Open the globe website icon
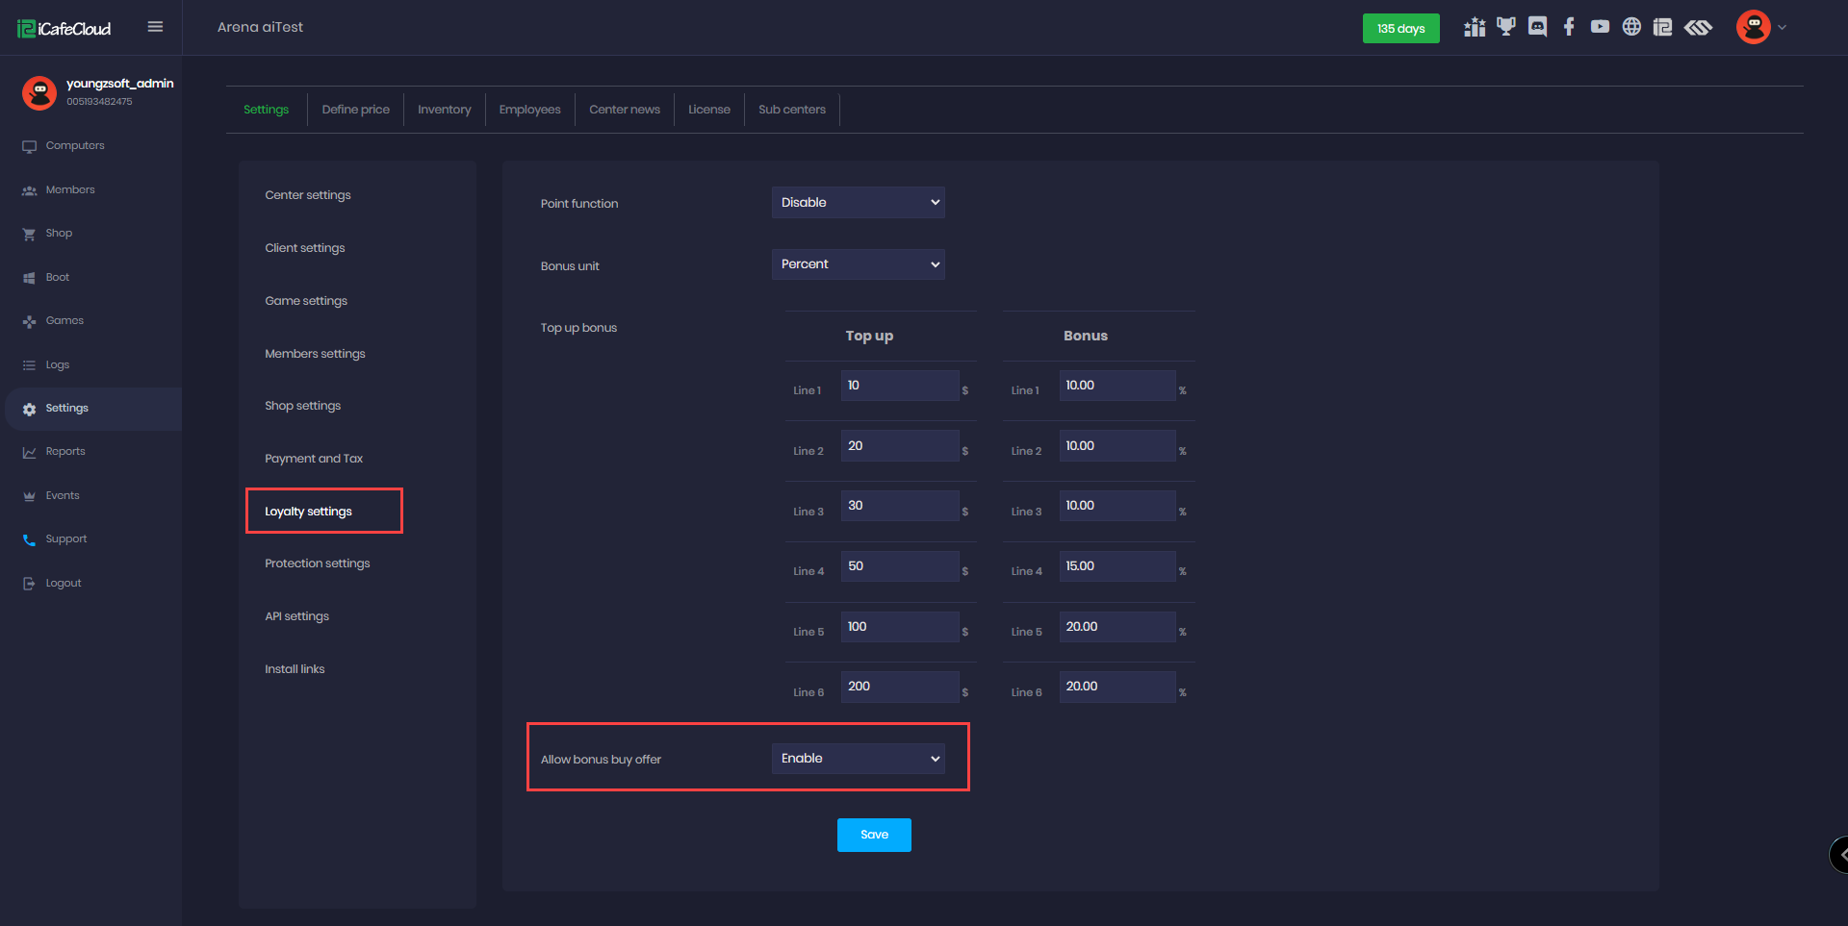Viewport: 1848px width, 926px height. point(1631,27)
